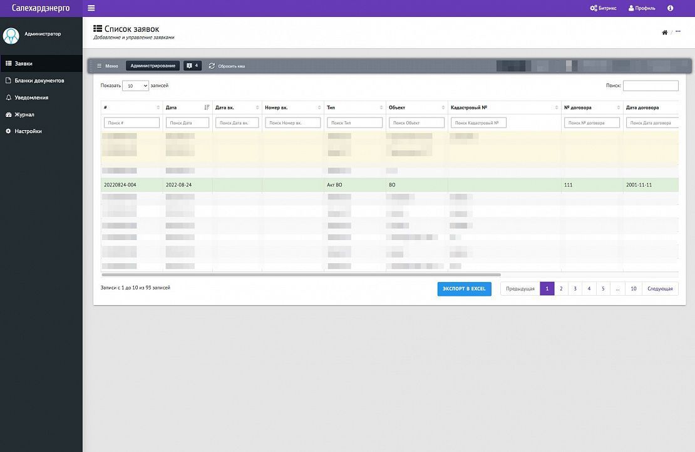Go to Бланки документов in the sidebar
695x452 pixels.
pyautogui.click(x=39, y=81)
